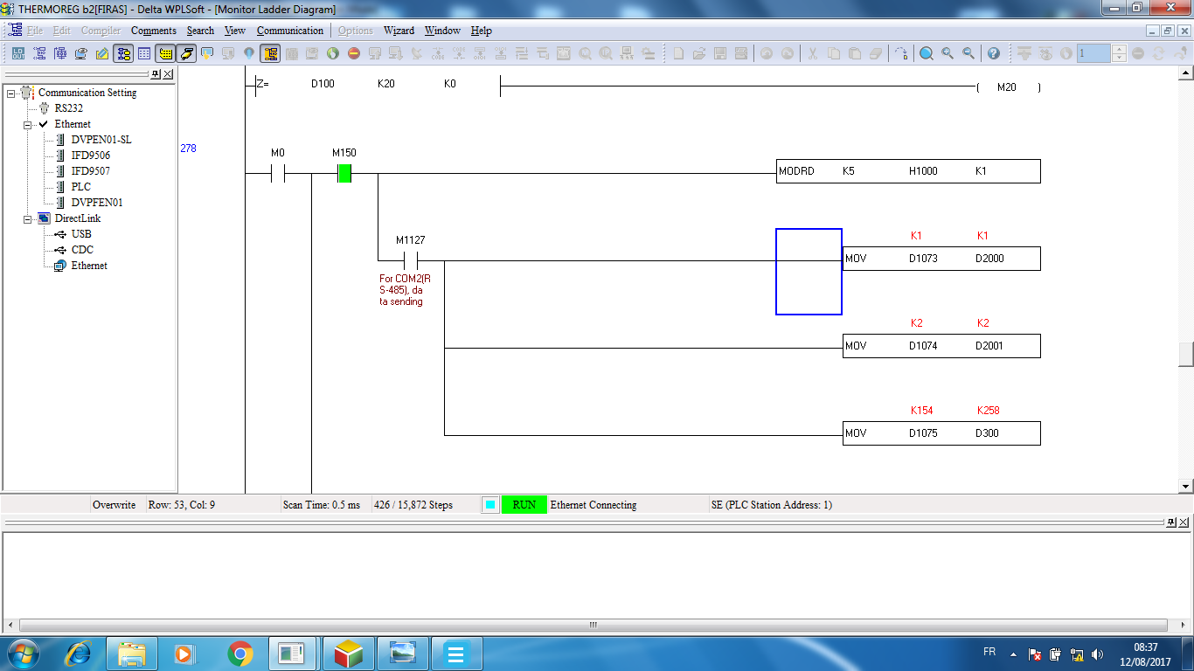This screenshot has width=1194, height=671.
Task: Toggle the M1127 contact in the ladder
Action: pyautogui.click(x=411, y=260)
